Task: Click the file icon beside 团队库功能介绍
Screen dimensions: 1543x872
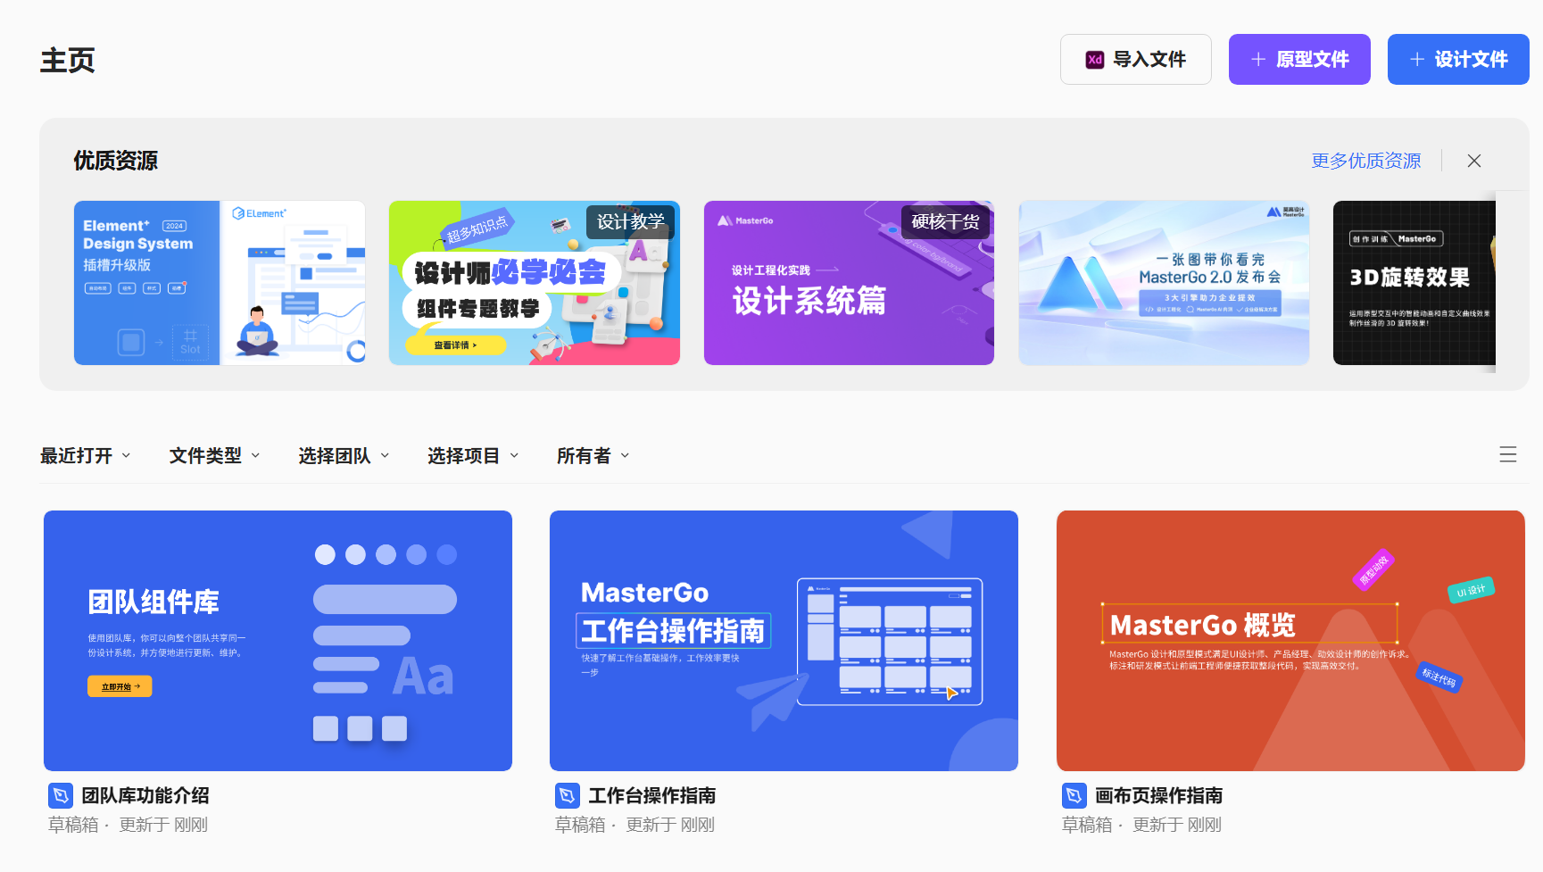Action: (61, 795)
